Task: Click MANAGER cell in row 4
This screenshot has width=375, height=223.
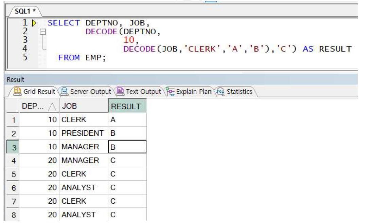Action: tap(84, 161)
